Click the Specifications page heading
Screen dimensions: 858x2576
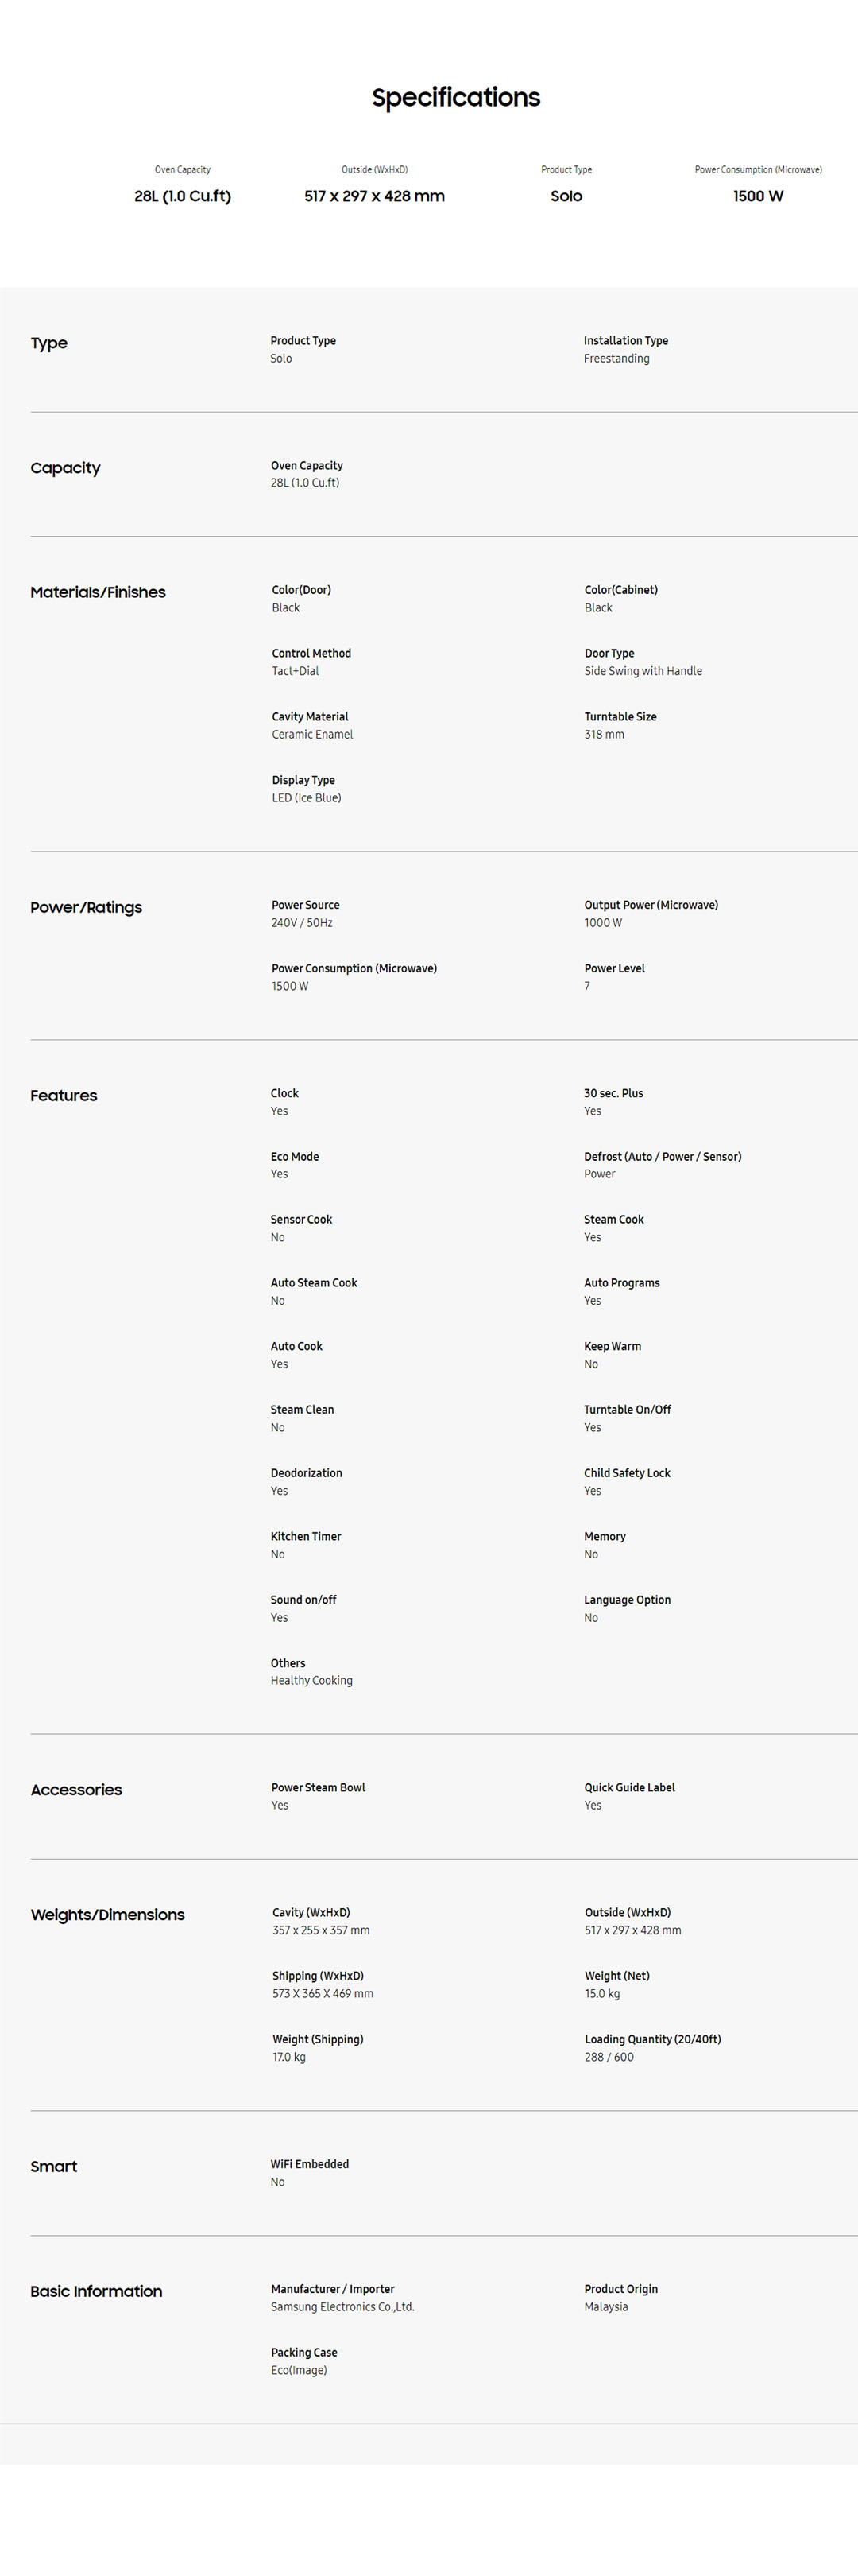coord(455,97)
